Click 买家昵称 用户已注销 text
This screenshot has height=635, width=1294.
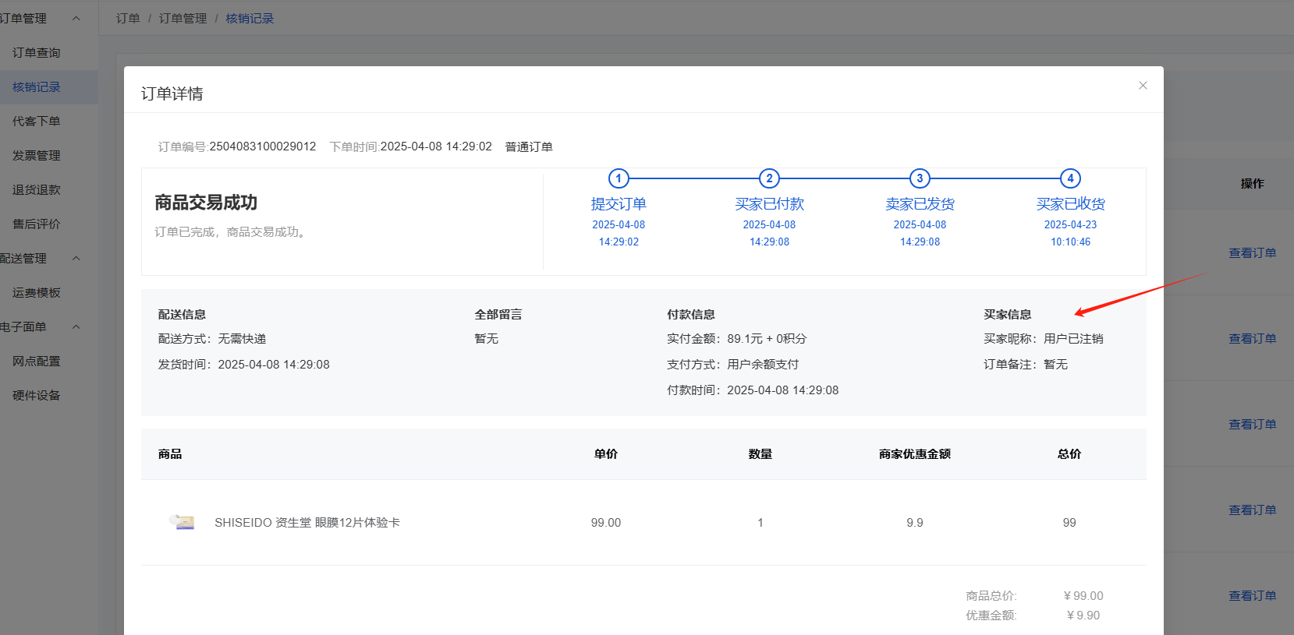click(x=1044, y=339)
